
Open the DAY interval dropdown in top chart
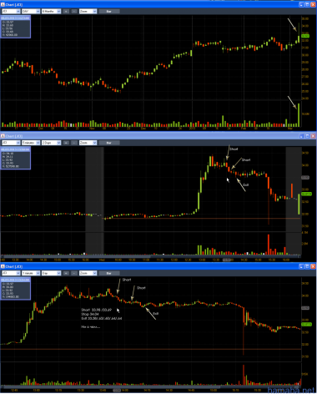click(31, 11)
